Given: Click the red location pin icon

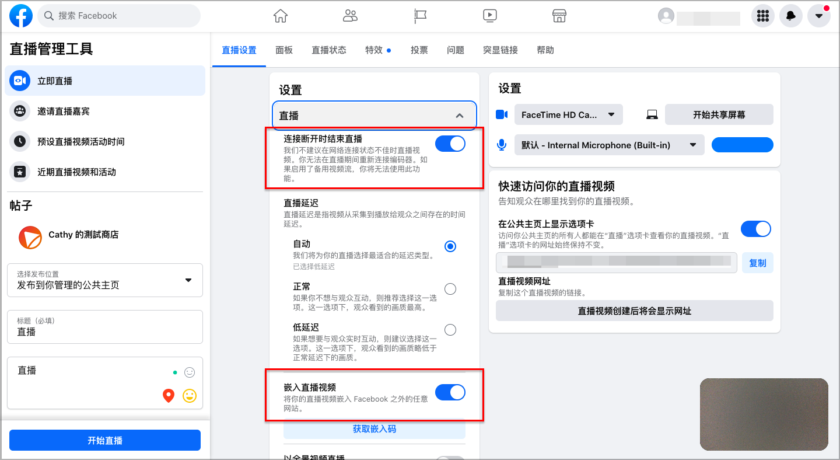Looking at the screenshot, I should (169, 396).
